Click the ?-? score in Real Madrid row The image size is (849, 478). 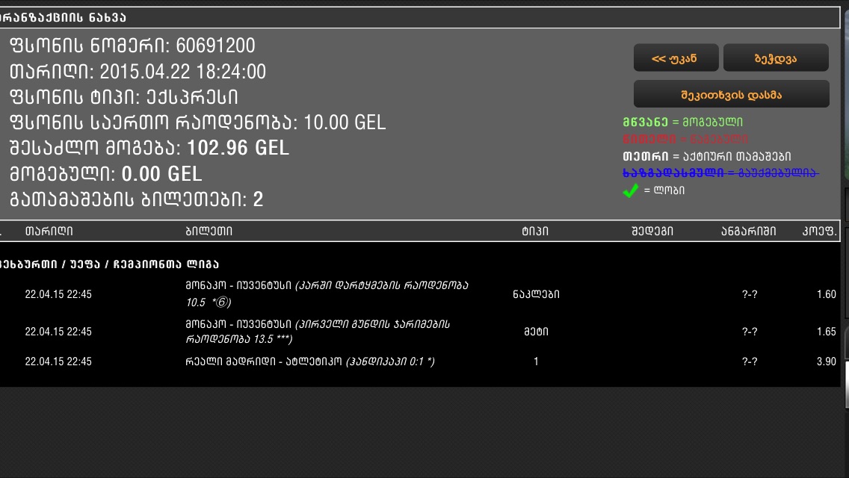click(x=750, y=361)
